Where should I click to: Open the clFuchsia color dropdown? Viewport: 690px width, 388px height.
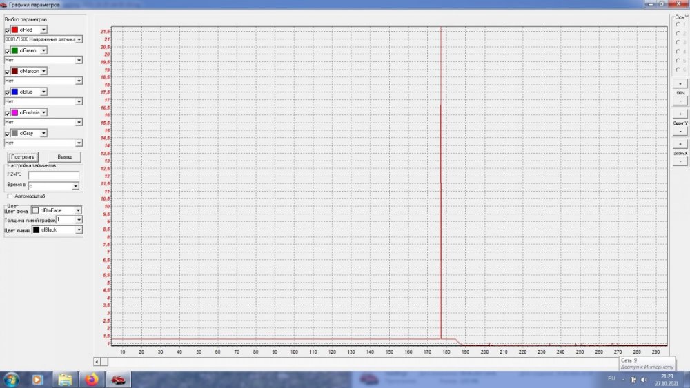(x=43, y=112)
